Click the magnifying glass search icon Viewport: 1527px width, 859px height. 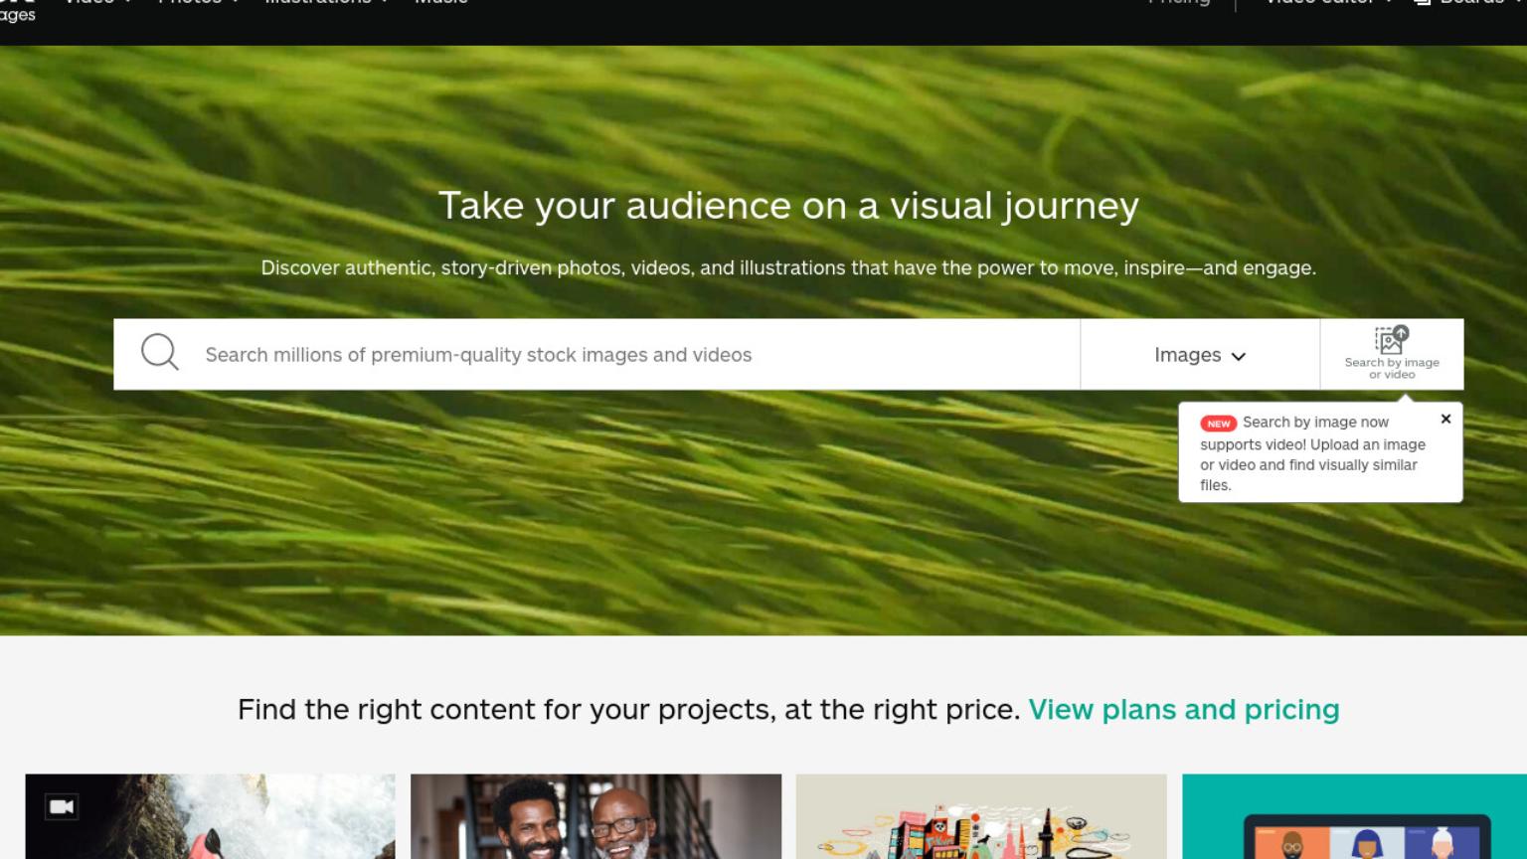tap(159, 352)
